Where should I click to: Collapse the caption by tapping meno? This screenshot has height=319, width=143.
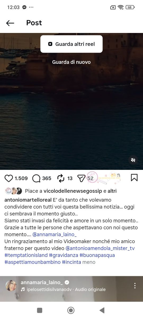tap(89, 262)
